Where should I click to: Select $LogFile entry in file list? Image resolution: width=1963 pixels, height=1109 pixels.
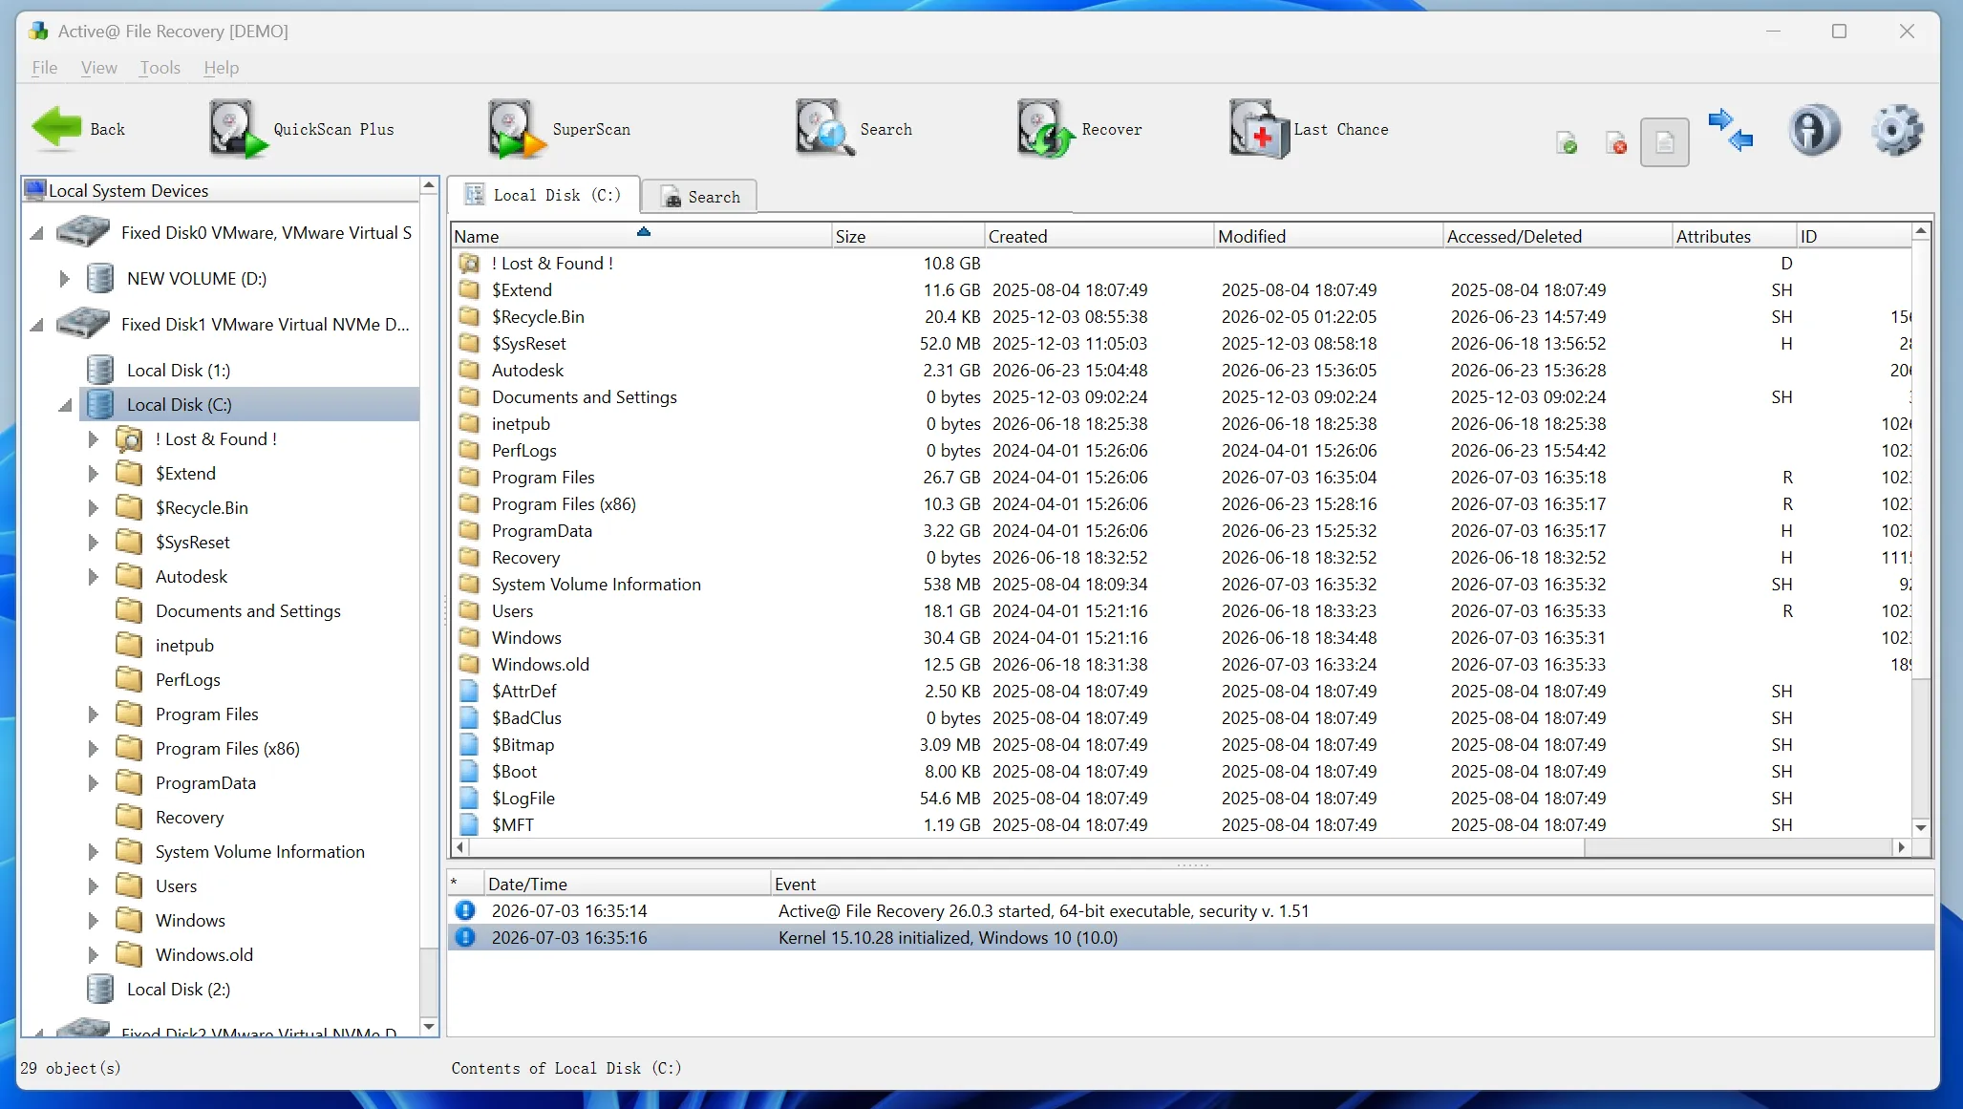click(1182, 798)
